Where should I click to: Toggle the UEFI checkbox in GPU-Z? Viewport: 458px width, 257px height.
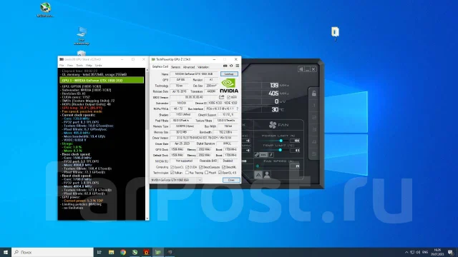(x=228, y=97)
